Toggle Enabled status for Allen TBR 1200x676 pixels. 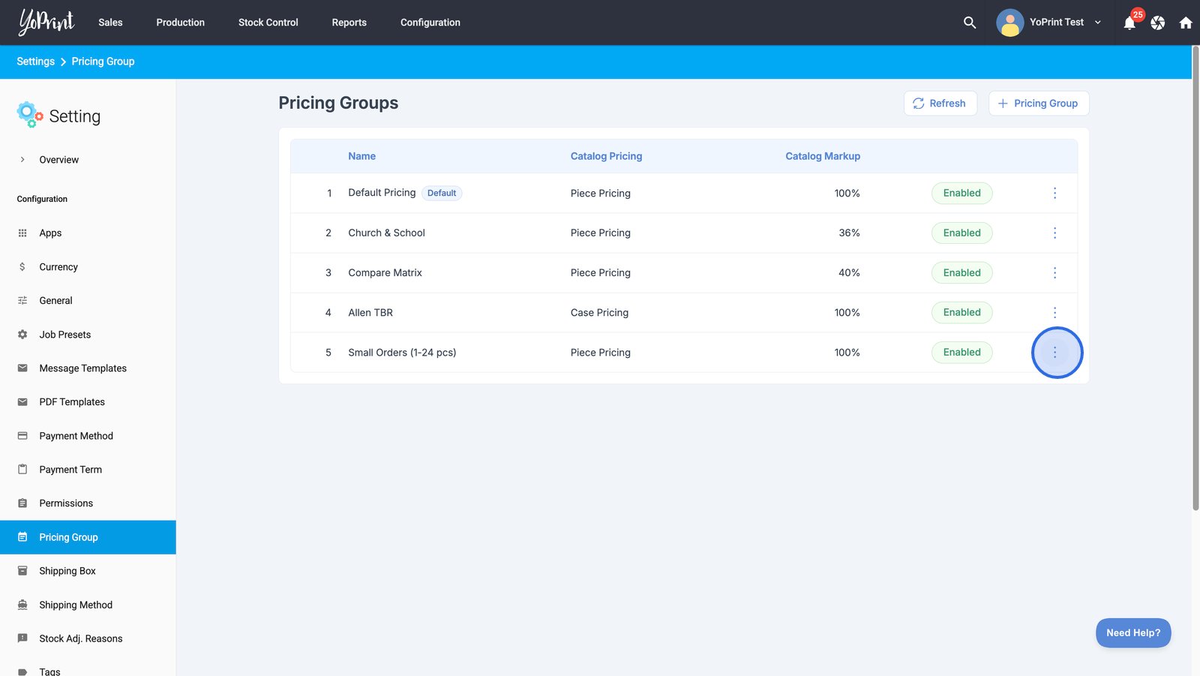pos(961,313)
